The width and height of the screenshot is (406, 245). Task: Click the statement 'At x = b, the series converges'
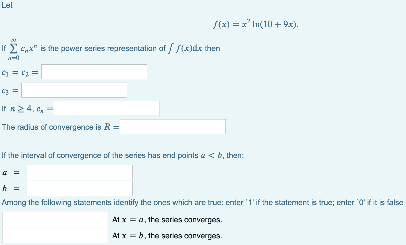pyautogui.click(x=166, y=236)
